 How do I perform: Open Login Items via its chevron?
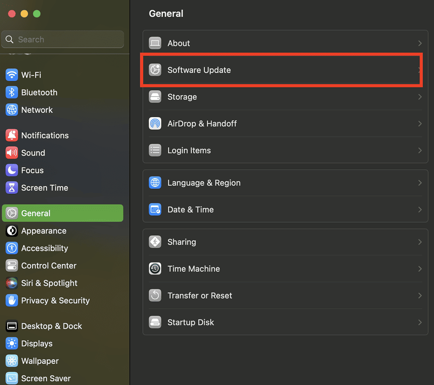420,151
